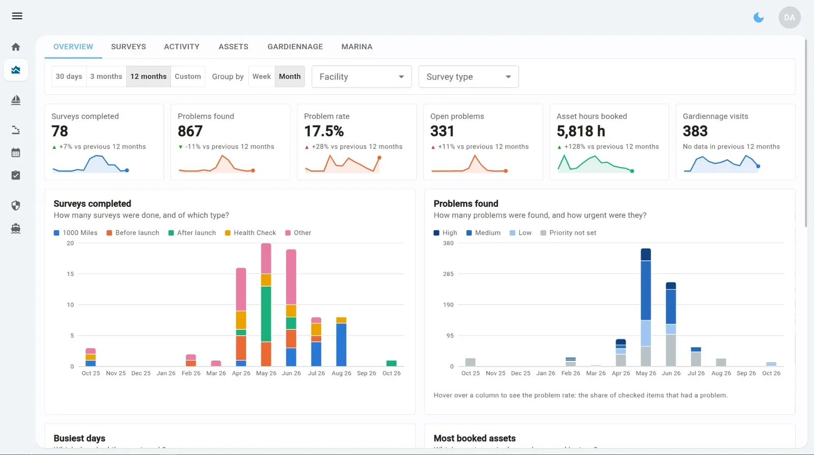Open the DA user avatar menu

790,18
